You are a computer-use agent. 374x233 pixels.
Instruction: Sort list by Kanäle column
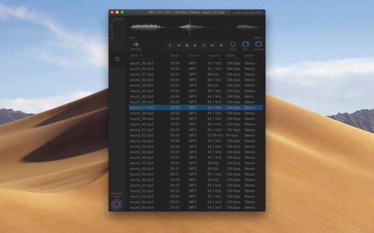coord(249,55)
